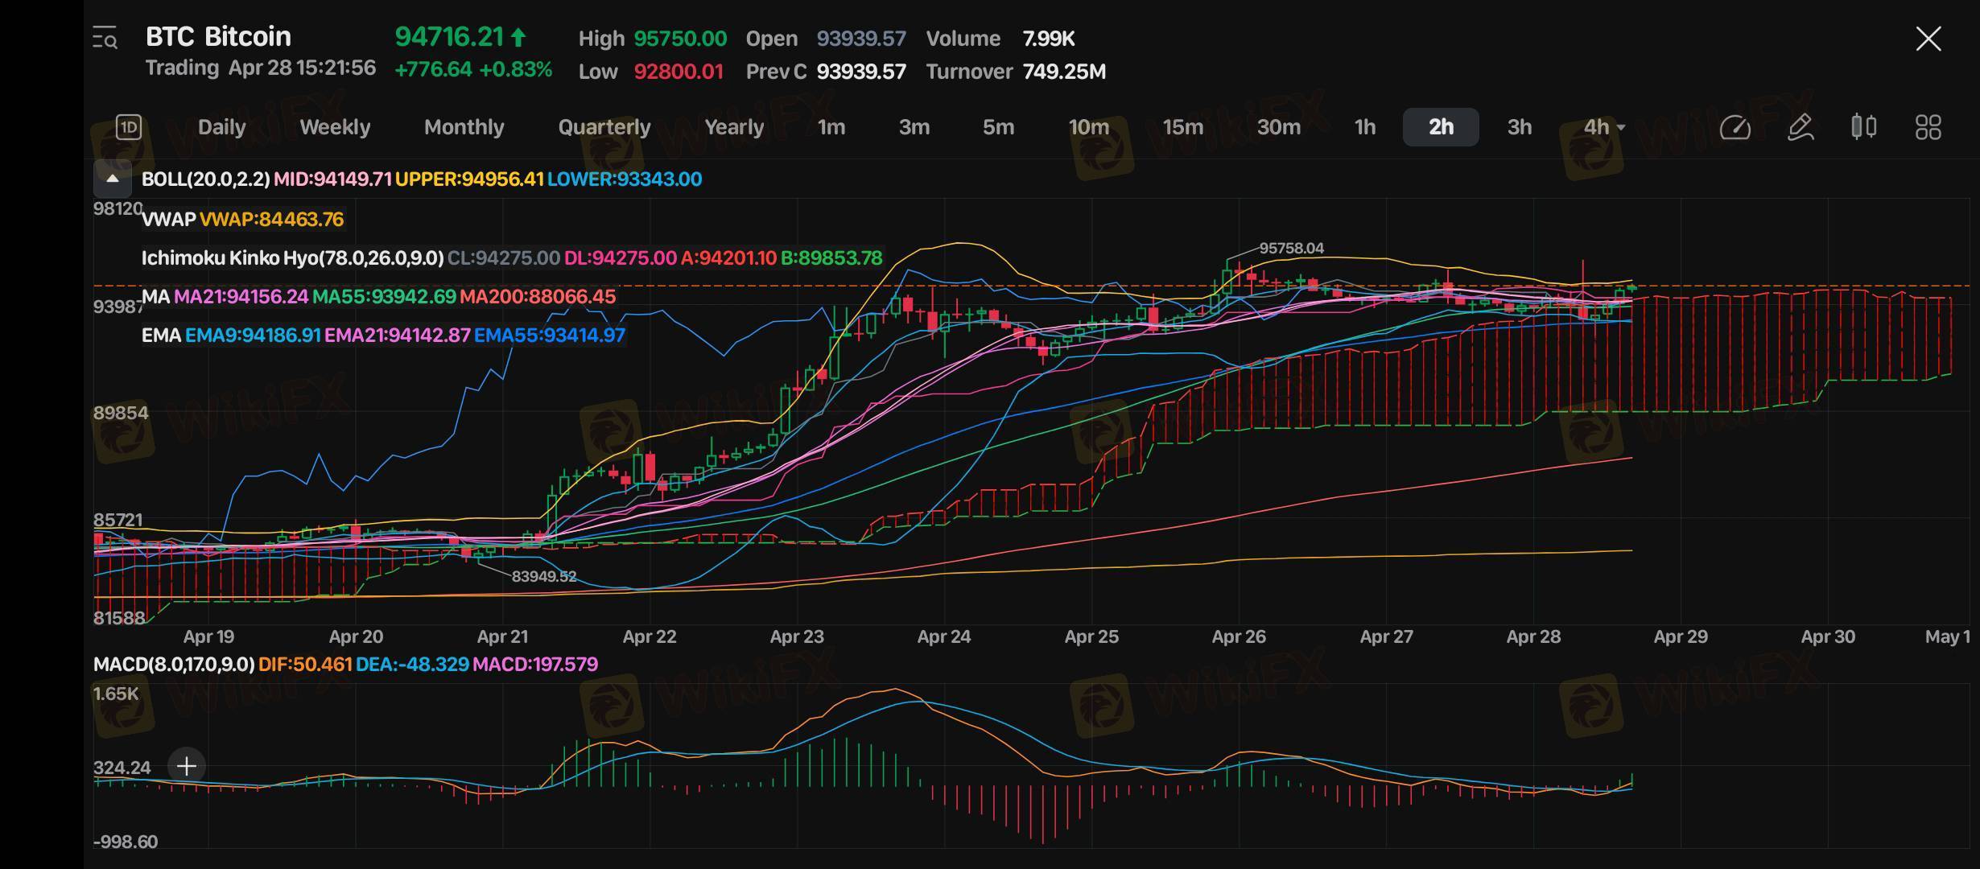Image resolution: width=1980 pixels, height=869 pixels.
Task: Click the Trading Apr 28 15:21:56 status
Action: pyautogui.click(x=261, y=68)
